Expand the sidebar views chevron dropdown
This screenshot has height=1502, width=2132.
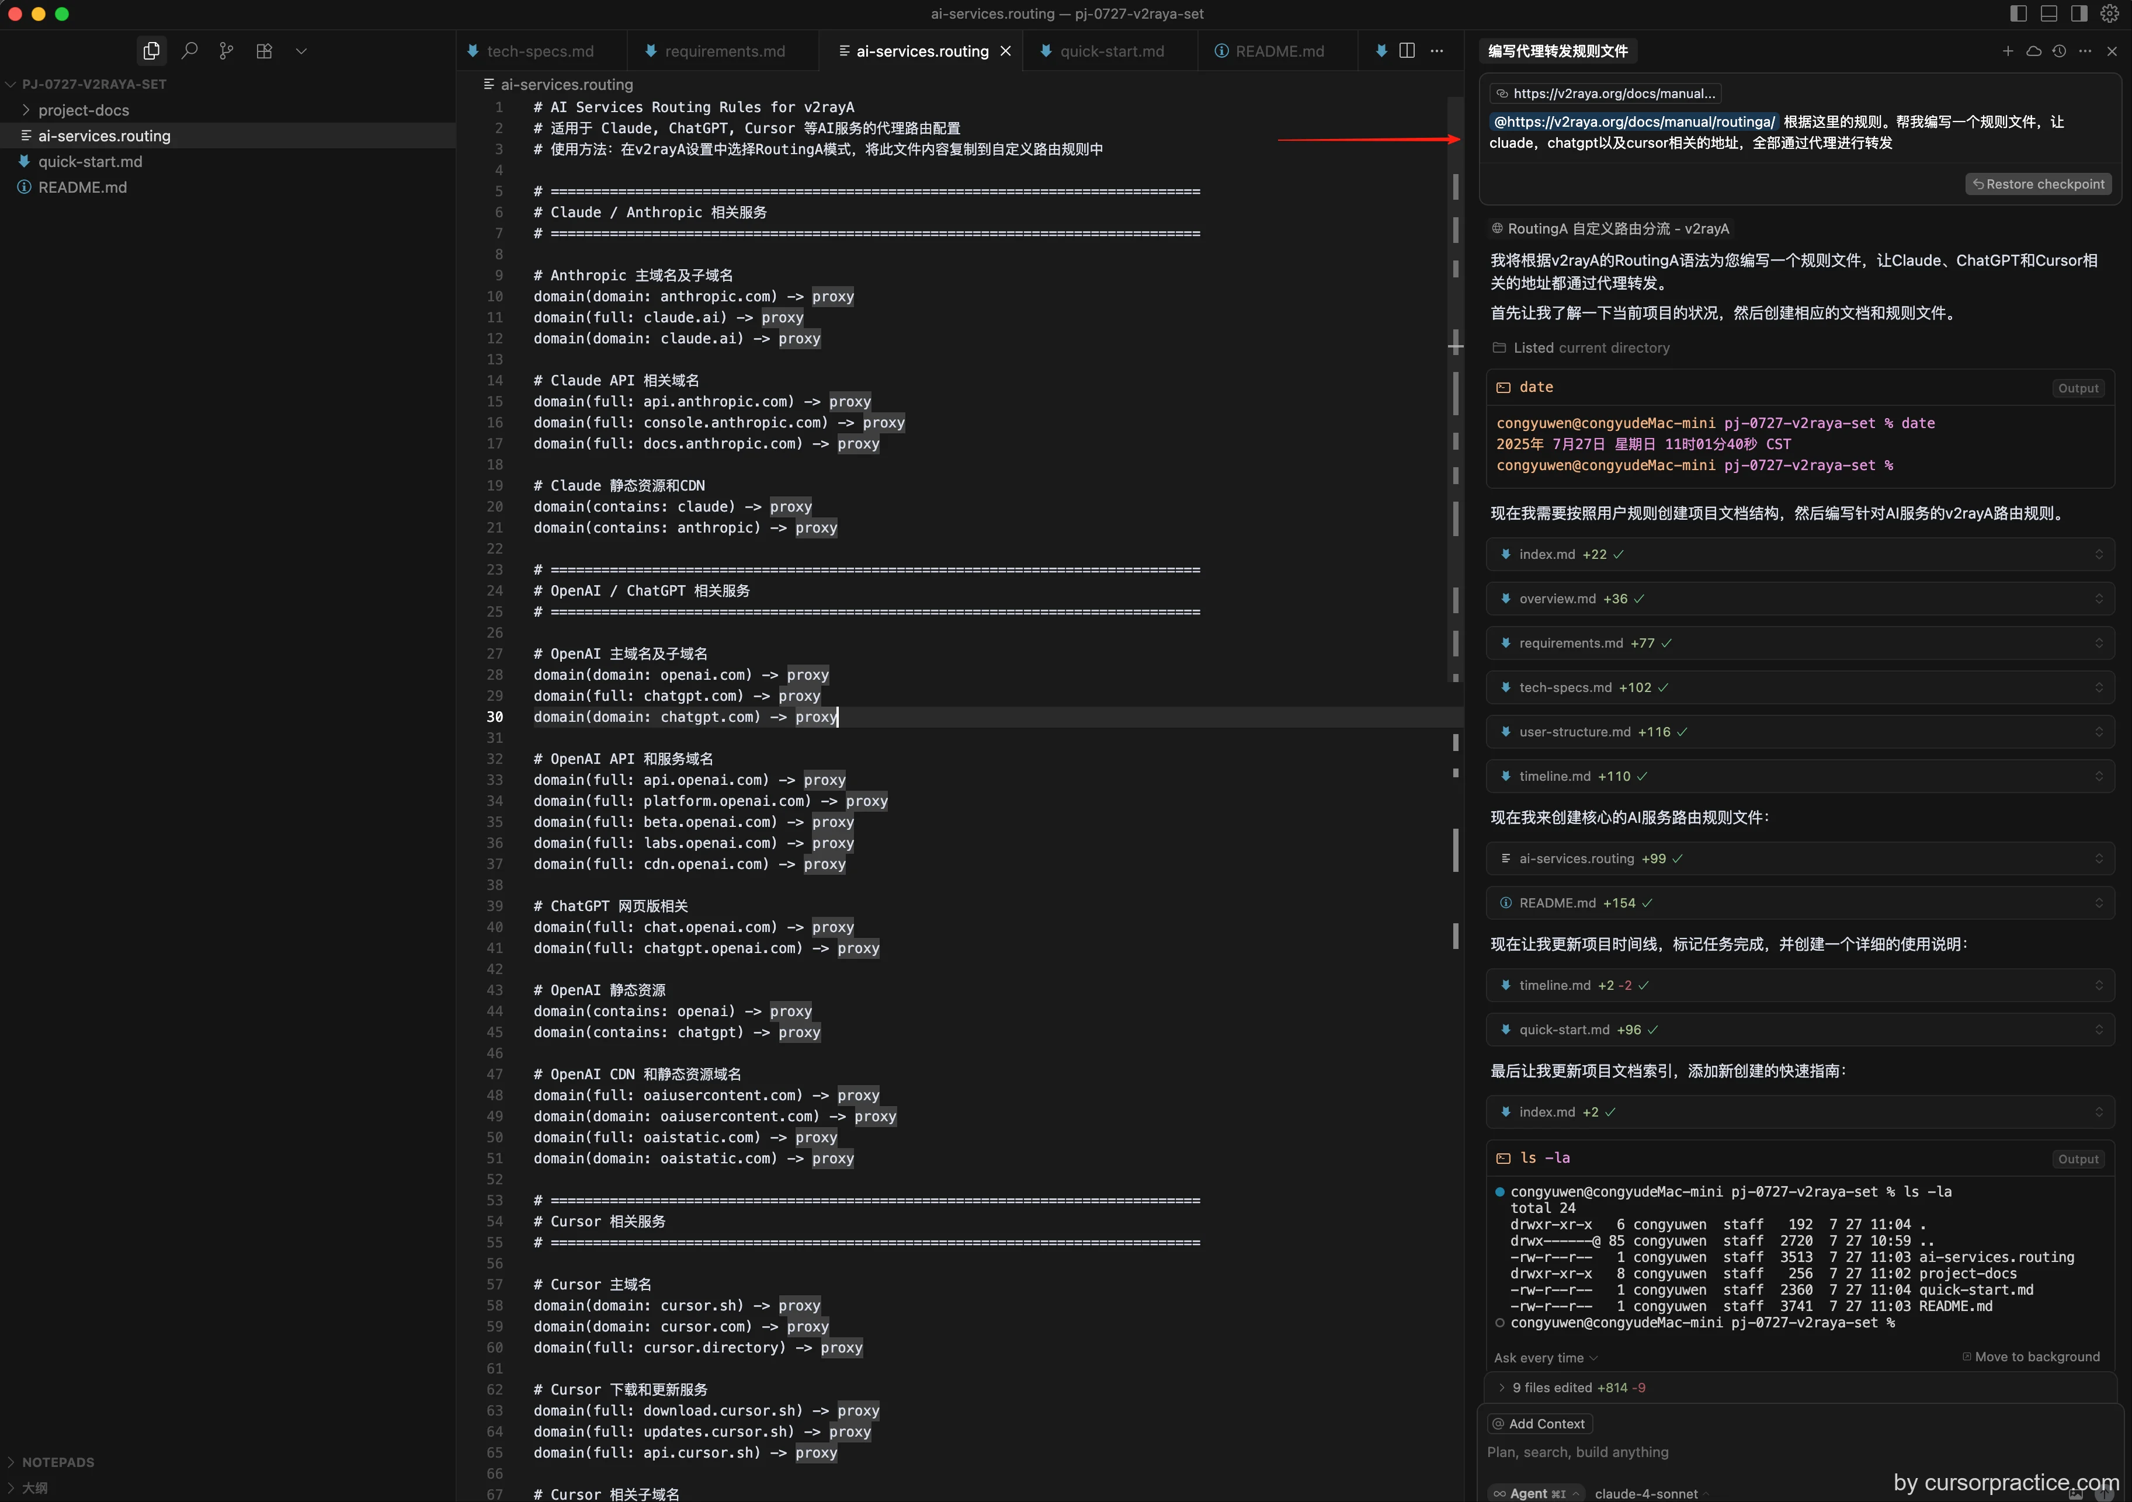(301, 51)
